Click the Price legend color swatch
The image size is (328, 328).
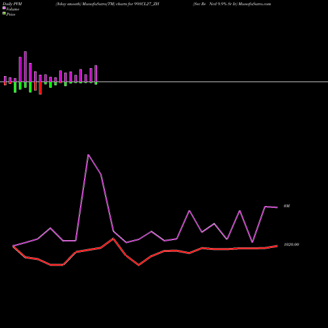[x=4, y=14]
